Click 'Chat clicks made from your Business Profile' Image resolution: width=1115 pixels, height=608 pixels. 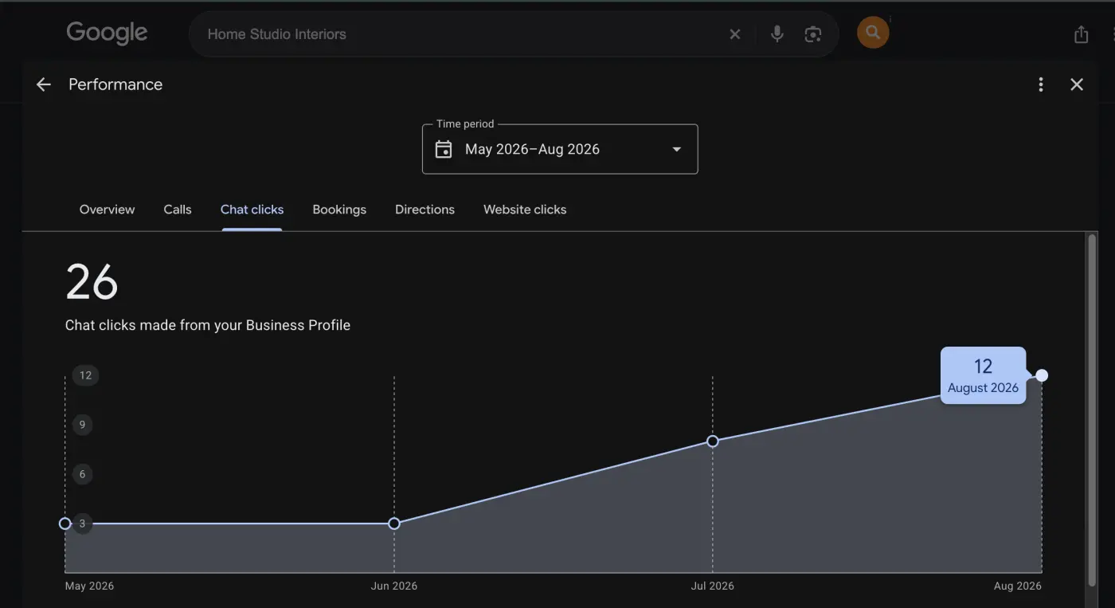208,325
